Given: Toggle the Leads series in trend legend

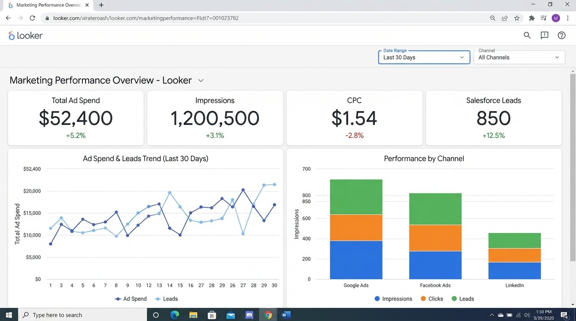Looking at the screenshot, I should (167, 298).
